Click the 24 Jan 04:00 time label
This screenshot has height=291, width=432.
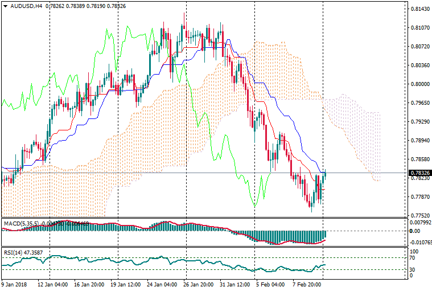point(161,284)
